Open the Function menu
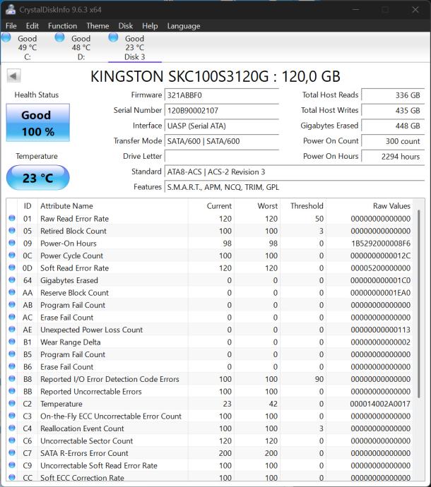 point(62,26)
